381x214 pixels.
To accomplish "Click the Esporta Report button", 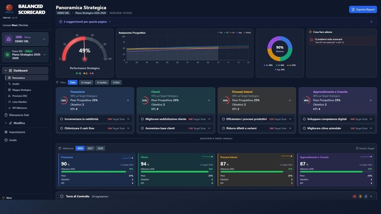I will click(363, 10).
